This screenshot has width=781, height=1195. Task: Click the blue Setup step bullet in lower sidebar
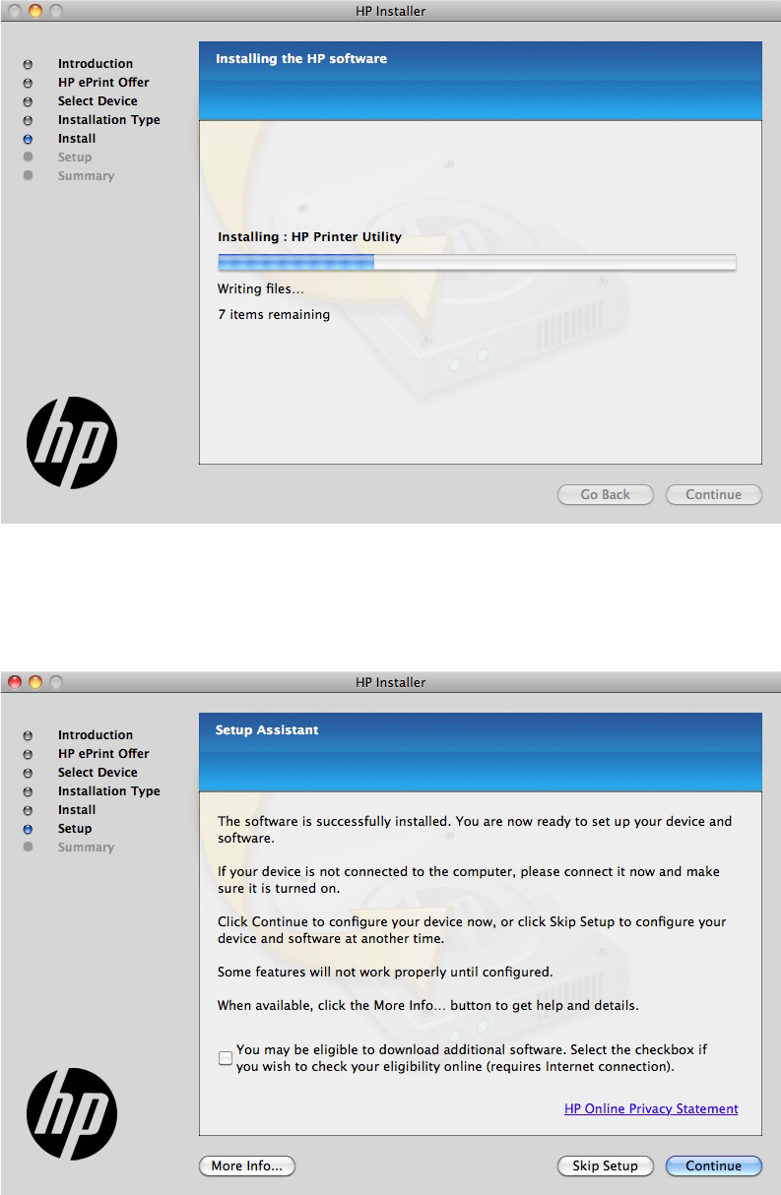[28, 829]
